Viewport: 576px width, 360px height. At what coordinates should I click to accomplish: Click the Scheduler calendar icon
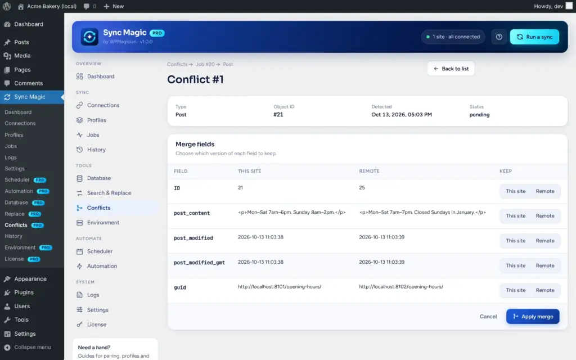79,251
